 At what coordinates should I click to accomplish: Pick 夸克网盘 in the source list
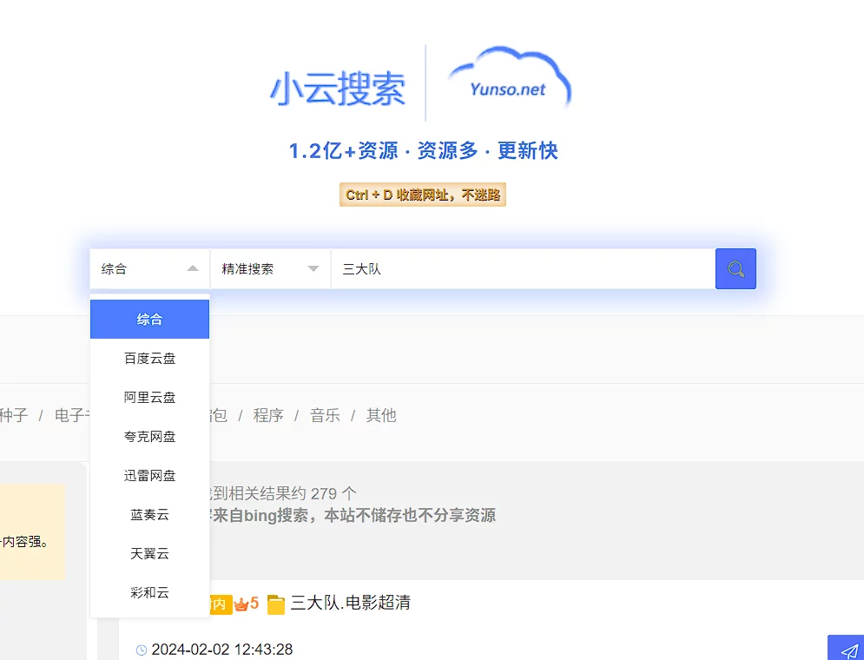149,437
